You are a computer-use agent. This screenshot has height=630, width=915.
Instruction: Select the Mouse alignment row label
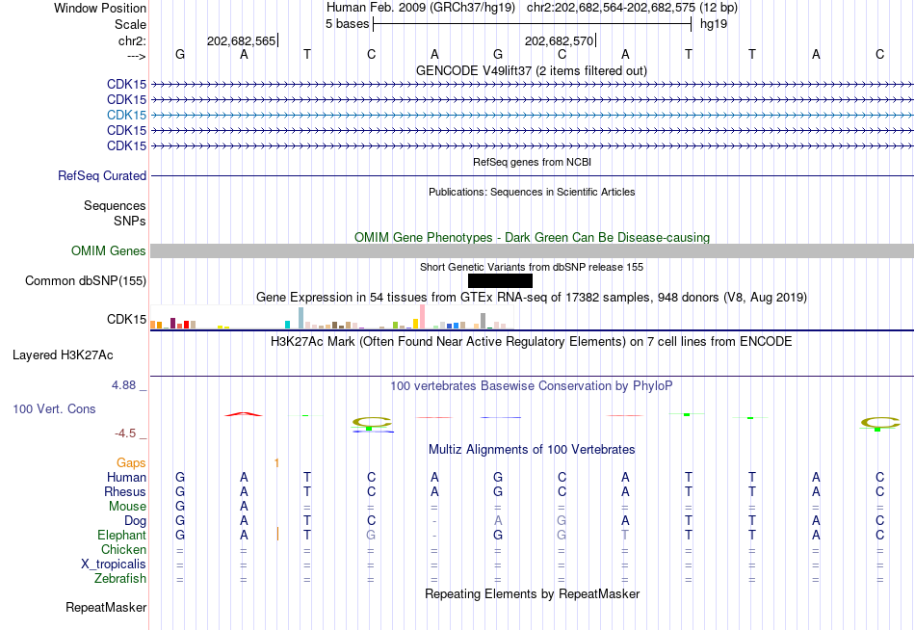[127, 507]
